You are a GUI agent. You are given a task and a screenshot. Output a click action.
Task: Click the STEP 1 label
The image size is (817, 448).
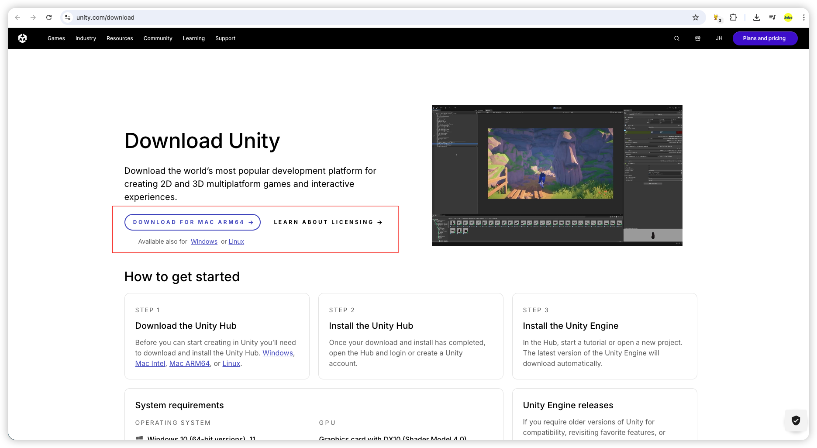148,310
